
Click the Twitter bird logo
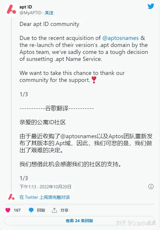(x=151, y=6)
